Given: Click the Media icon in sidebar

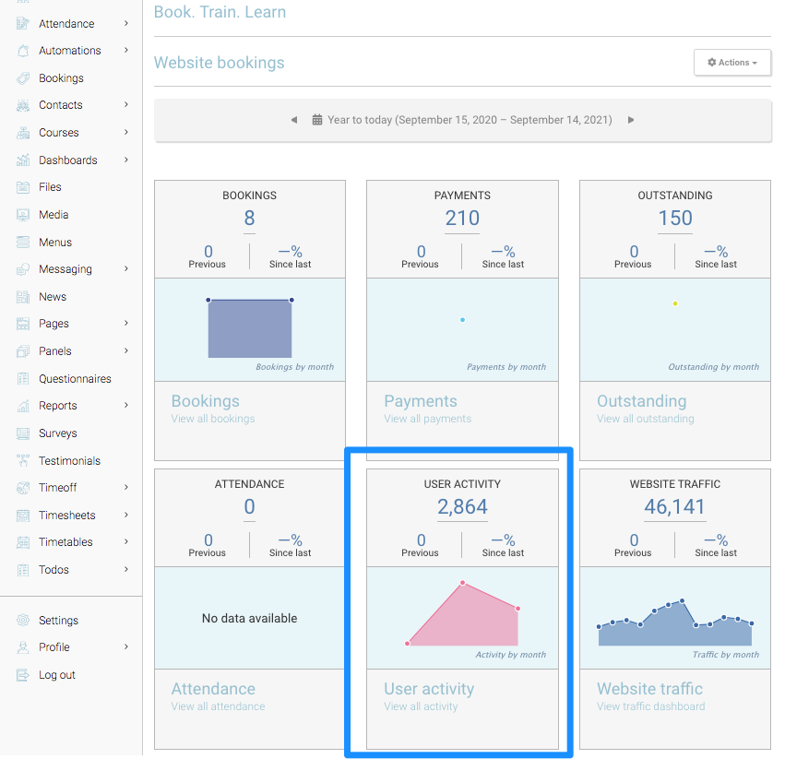Looking at the screenshot, I should (x=23, y=215).
